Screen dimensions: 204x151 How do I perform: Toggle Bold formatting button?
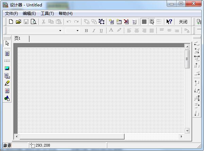click(87, 30)
